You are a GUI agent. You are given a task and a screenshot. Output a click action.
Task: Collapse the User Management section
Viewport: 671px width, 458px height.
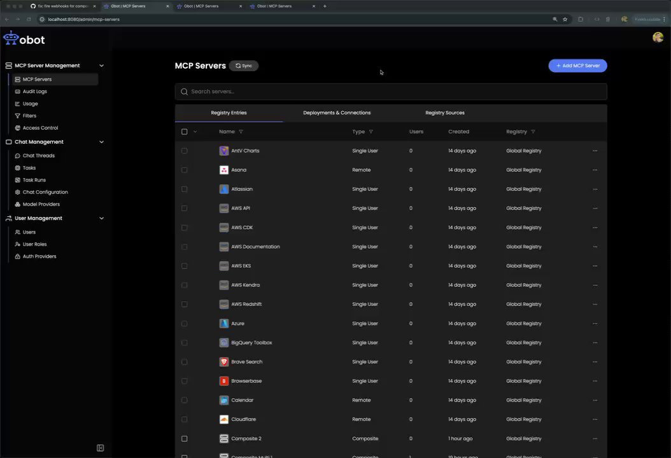[x=101, y=218]
